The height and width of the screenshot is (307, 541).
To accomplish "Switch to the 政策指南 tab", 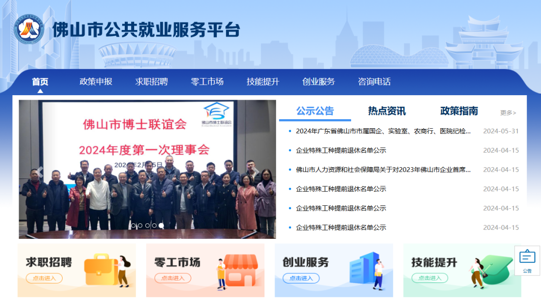I will 459,111.
